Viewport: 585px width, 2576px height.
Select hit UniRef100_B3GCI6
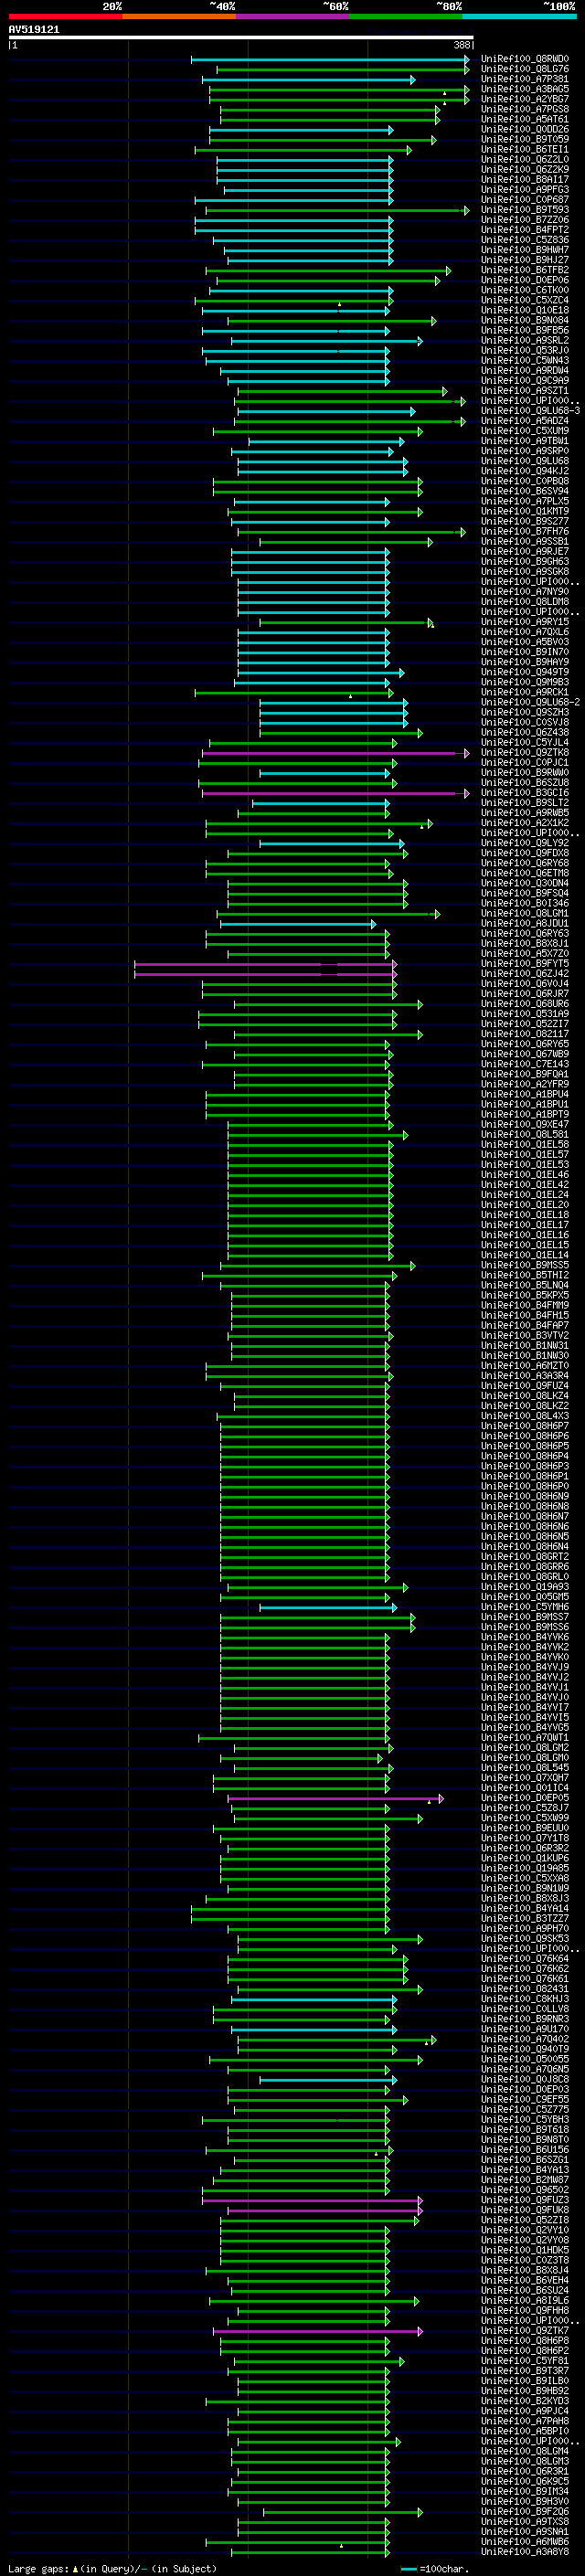tap(525, 793)
